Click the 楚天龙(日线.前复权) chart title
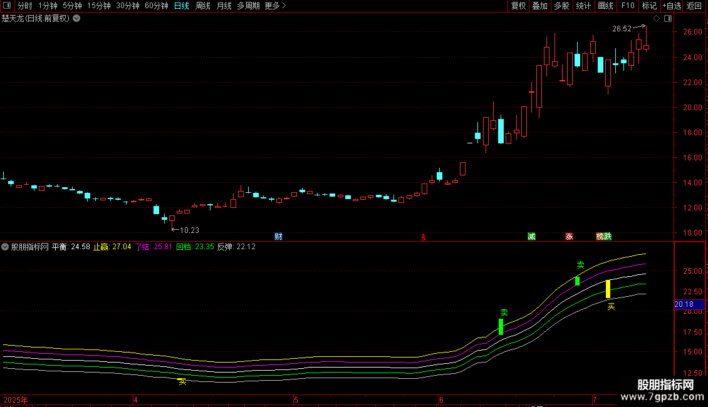Image resolution: width=708 pixels, height=407 pixels. click(x=36, y=19)
